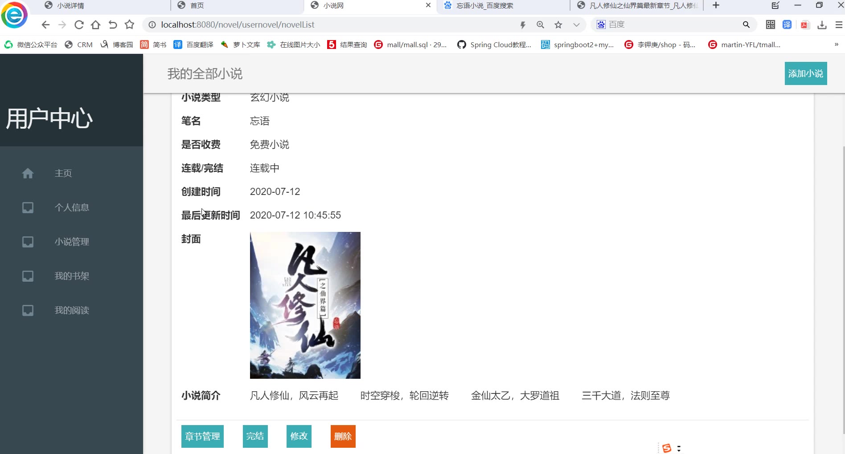Click the 用户中心 heading
The width and height of the screenshot is (845, 454).
point(49,119)
